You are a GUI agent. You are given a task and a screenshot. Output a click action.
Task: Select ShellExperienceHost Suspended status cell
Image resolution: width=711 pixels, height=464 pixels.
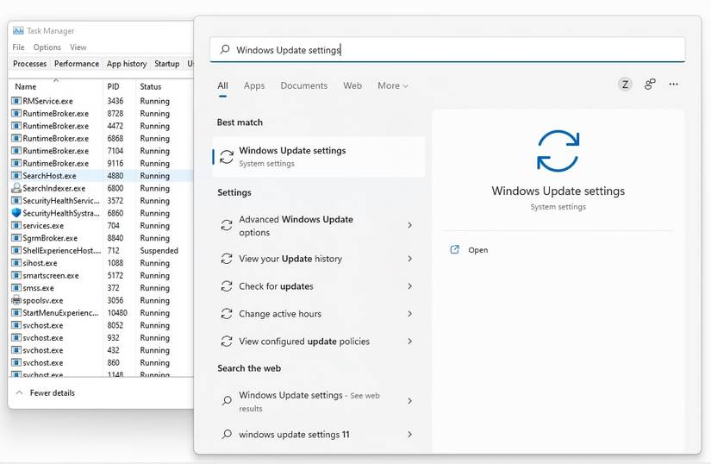tap(159, 250)
